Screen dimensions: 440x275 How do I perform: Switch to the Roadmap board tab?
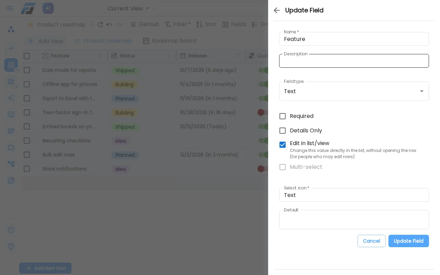coord(170,41)
